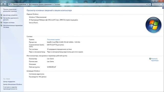
Task: Open Дополнительные параметры системы link
Action: pyautogui.click(x=13, y=26)
